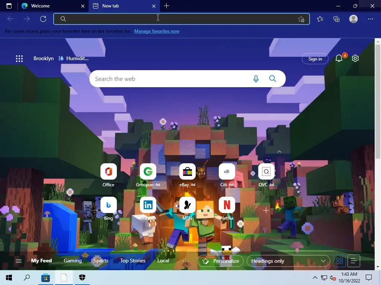Click Manage favorites now link

[x=157, y=31]
